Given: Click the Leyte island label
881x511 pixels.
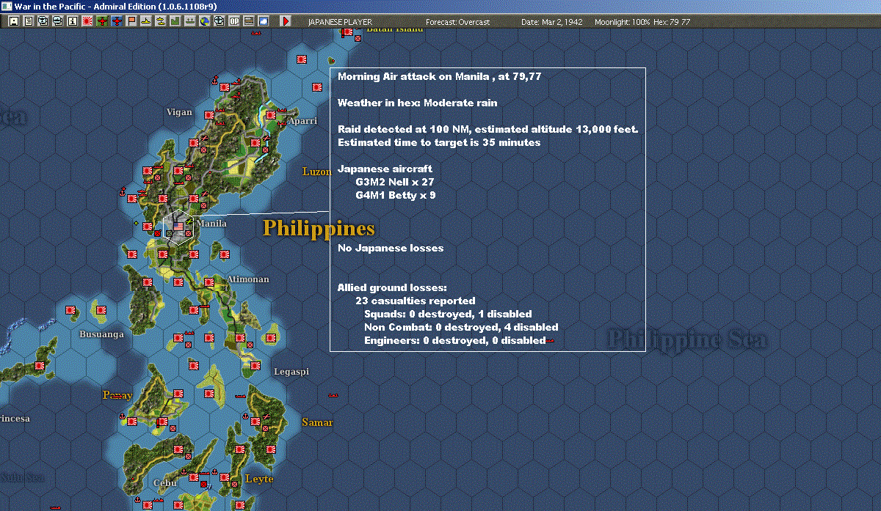Looking at the screenshot, I should [x=259, y=479].
